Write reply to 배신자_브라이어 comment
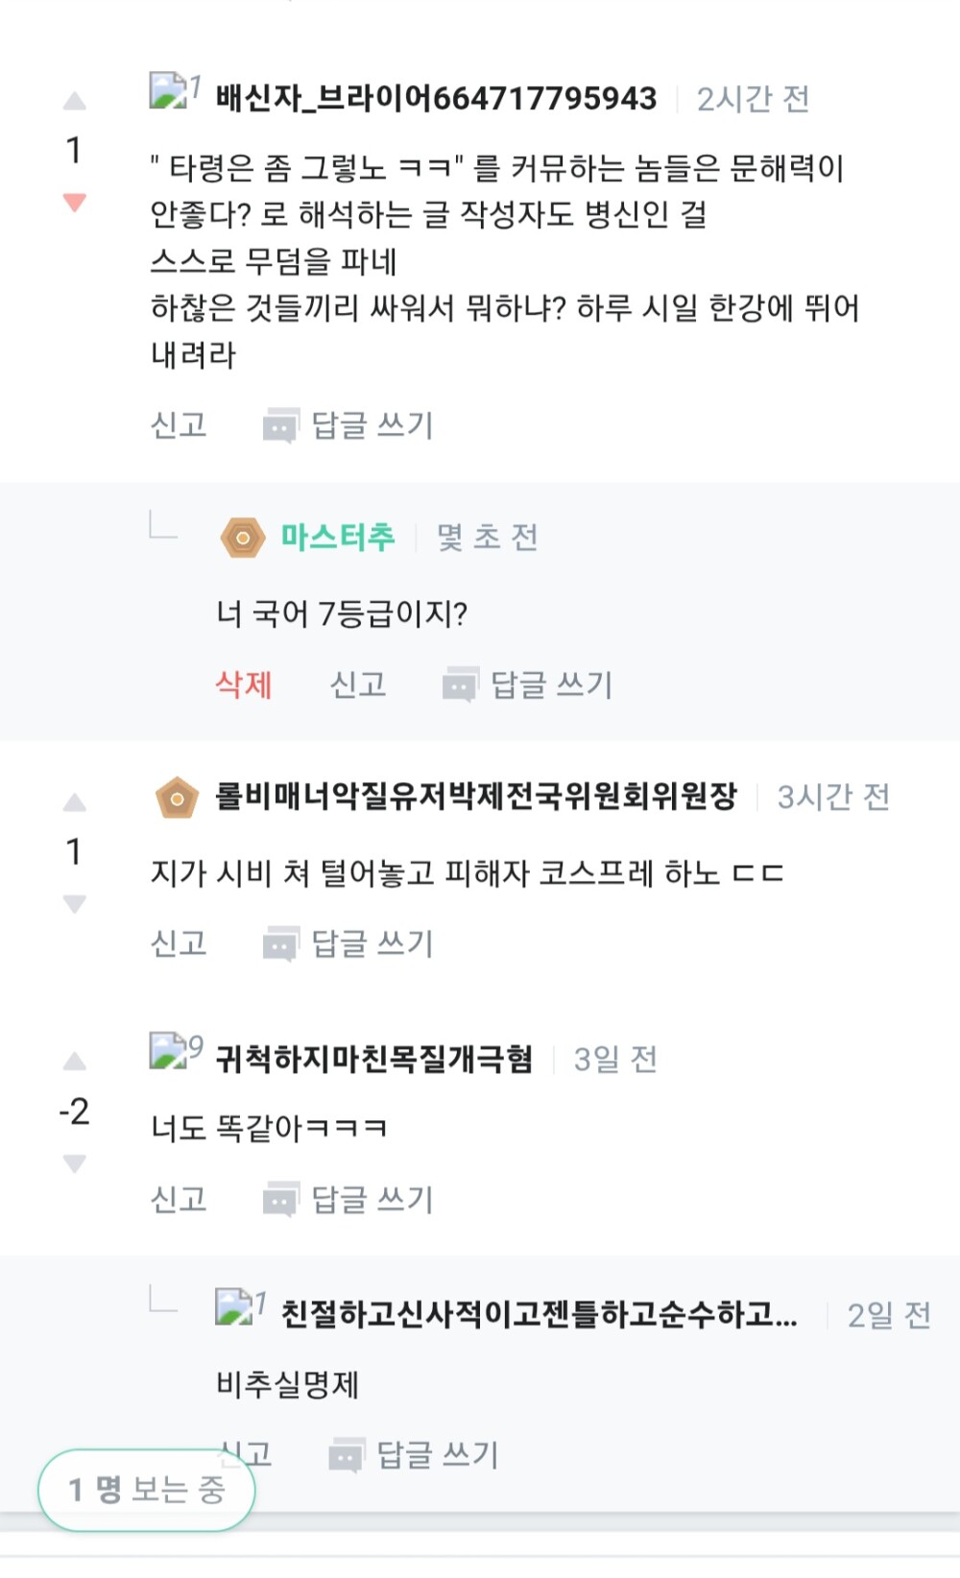This screenshot has height=1578, width=960. coord(372,425)
